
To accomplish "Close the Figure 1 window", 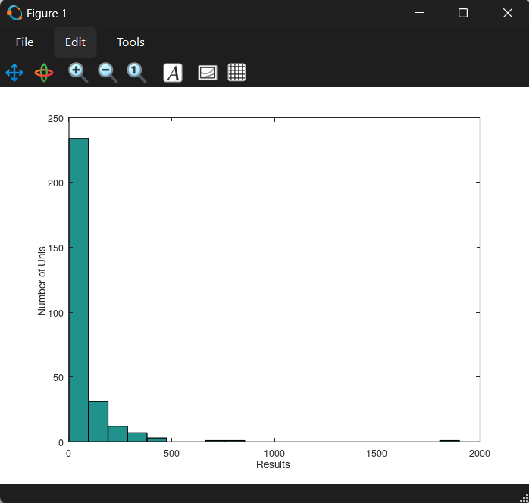I will click(507, 13).
